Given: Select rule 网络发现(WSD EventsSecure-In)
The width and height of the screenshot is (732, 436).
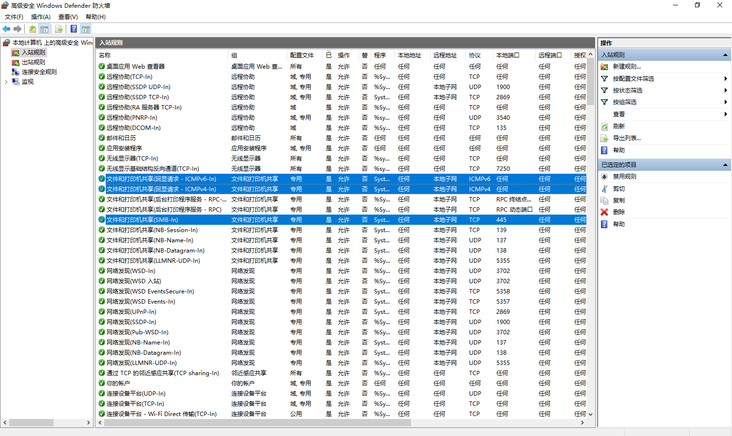Looking at the screenshot, I should 150,291.
